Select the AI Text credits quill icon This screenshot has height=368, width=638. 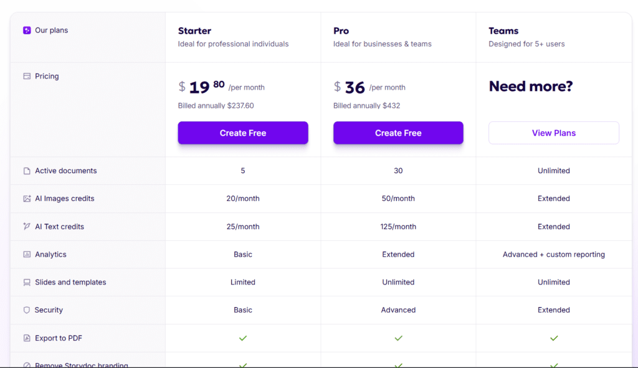pos(26,227)
